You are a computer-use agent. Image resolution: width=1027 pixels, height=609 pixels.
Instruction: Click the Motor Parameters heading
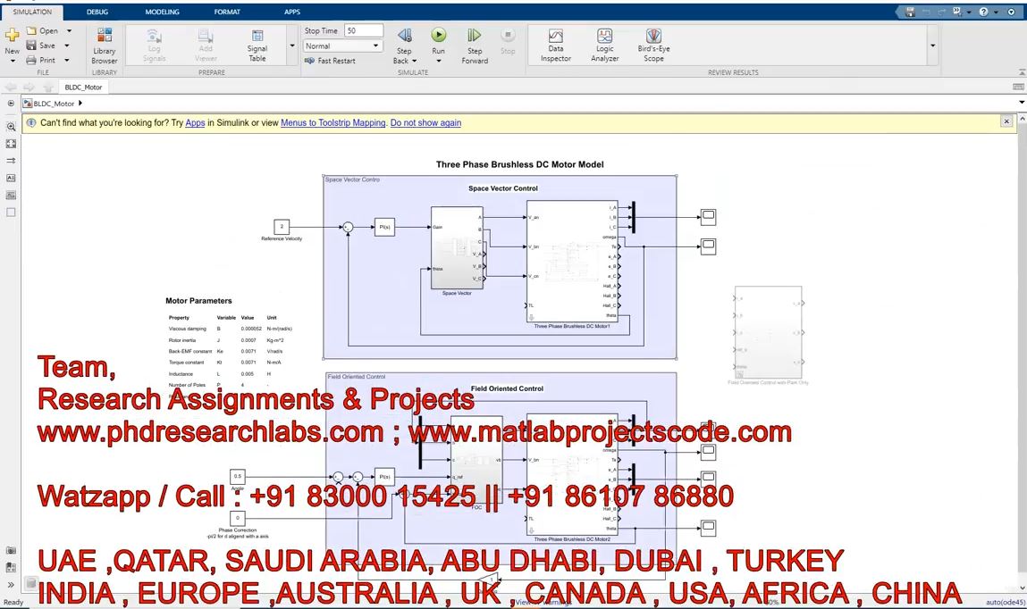coord(198,301)
